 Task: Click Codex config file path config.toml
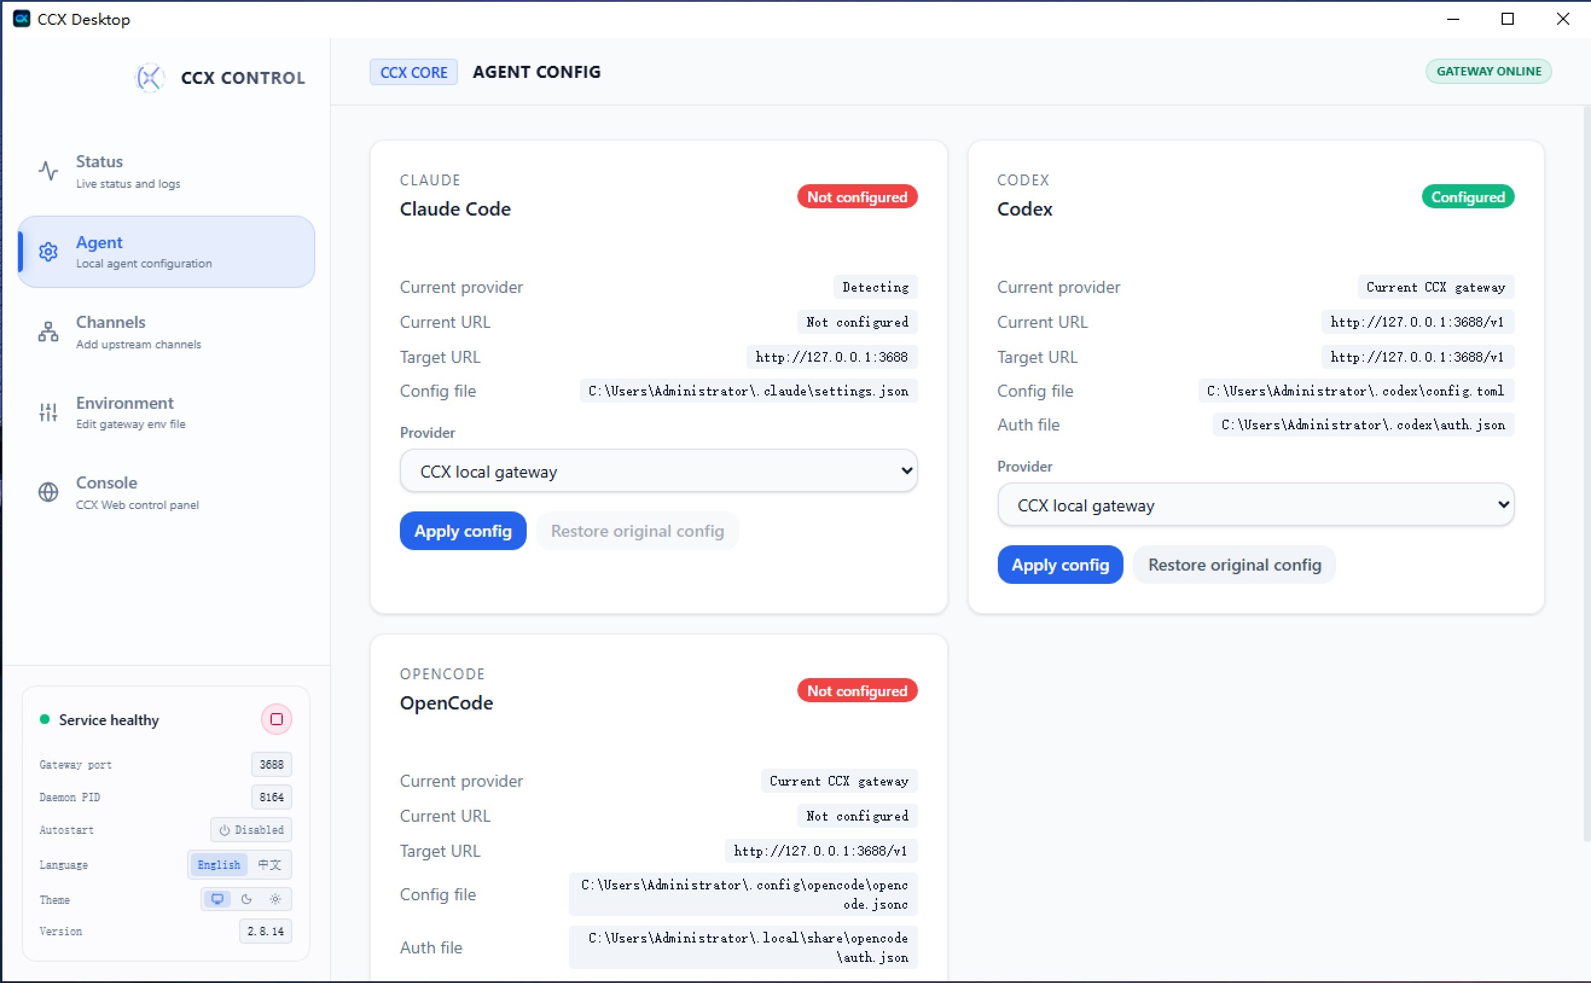point(1355,391)
